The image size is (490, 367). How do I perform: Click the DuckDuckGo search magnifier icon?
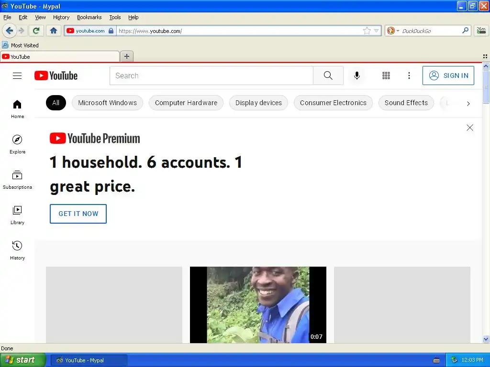(x=465, y=30)
